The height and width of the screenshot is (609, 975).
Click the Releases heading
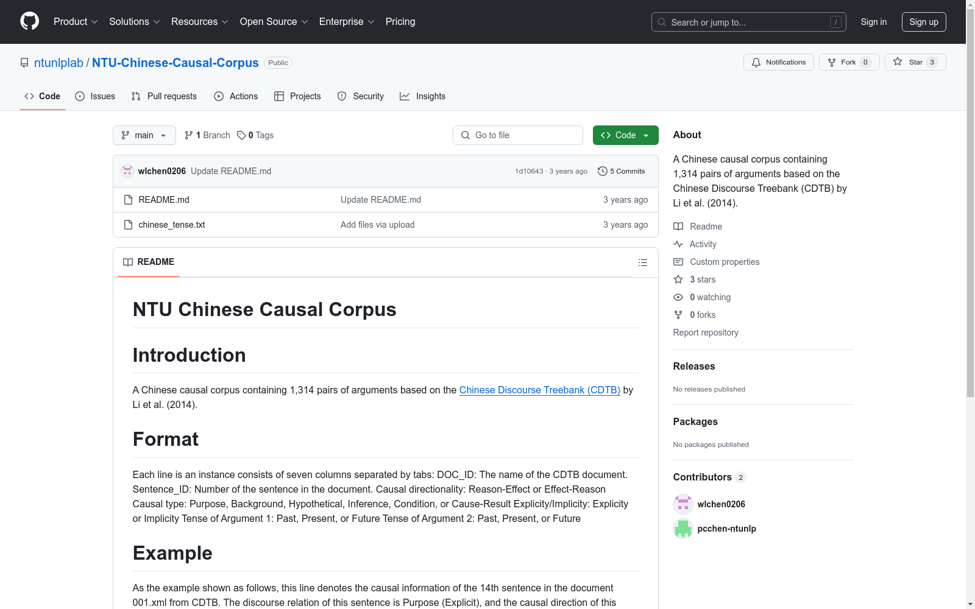694,366
